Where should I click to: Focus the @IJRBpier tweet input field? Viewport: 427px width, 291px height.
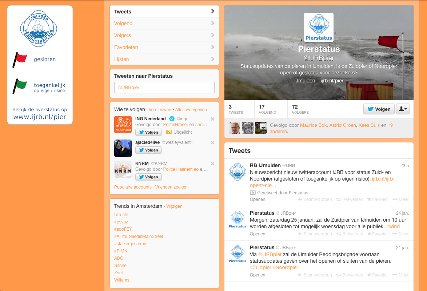click(164, 88)
